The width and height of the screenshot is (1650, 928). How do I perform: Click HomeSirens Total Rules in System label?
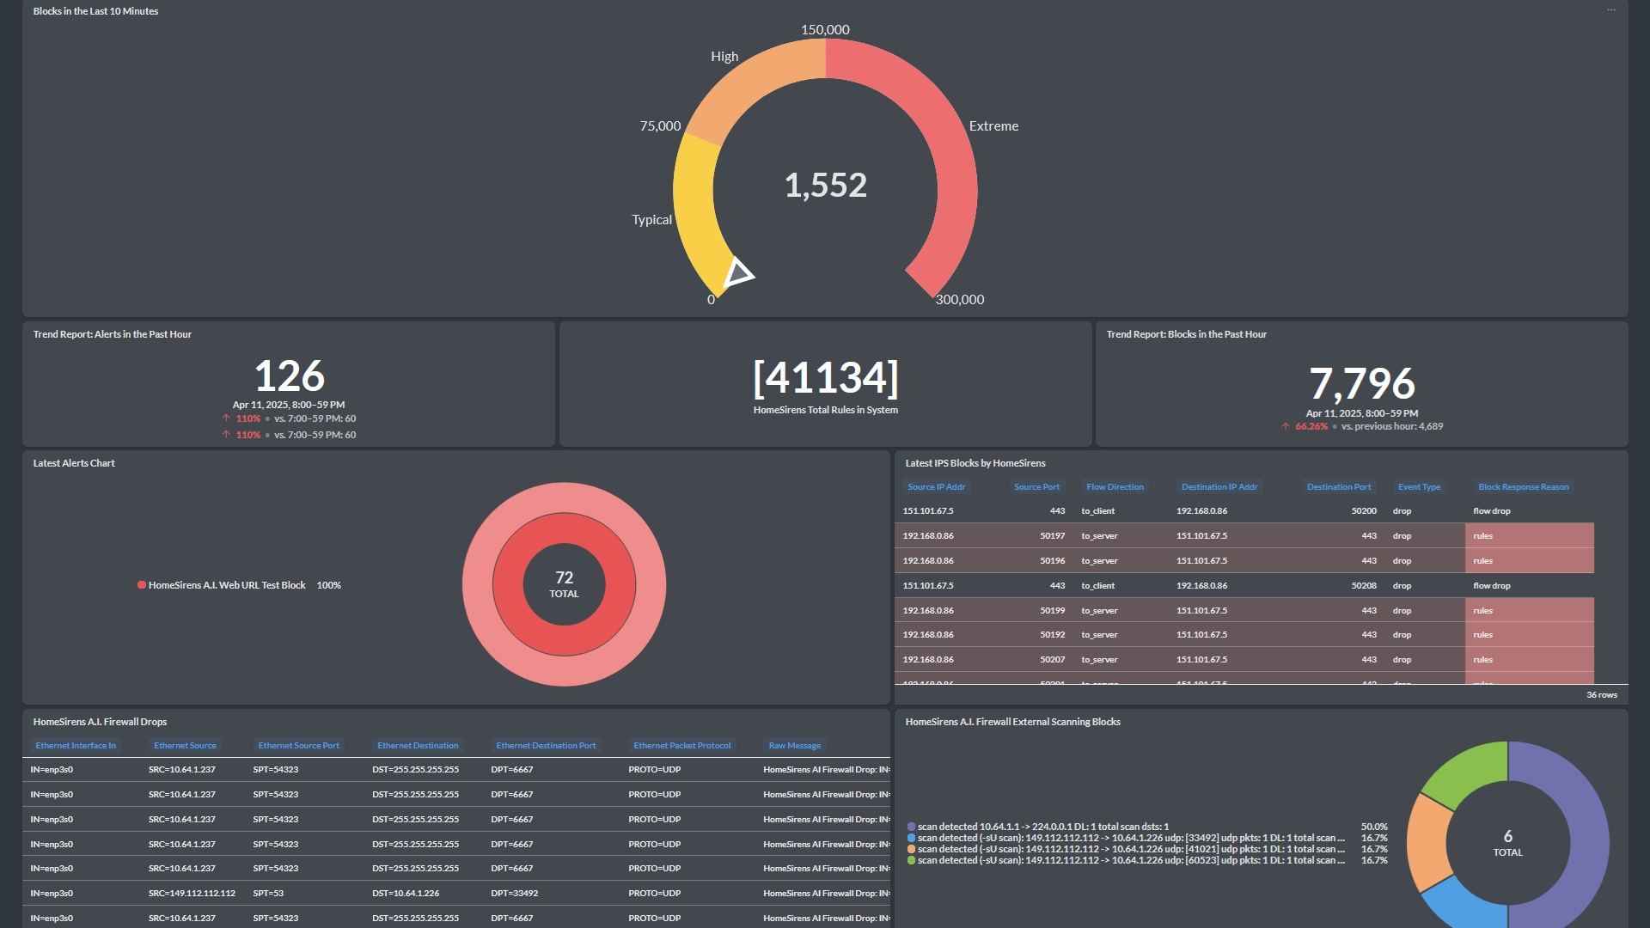point(825,410)
